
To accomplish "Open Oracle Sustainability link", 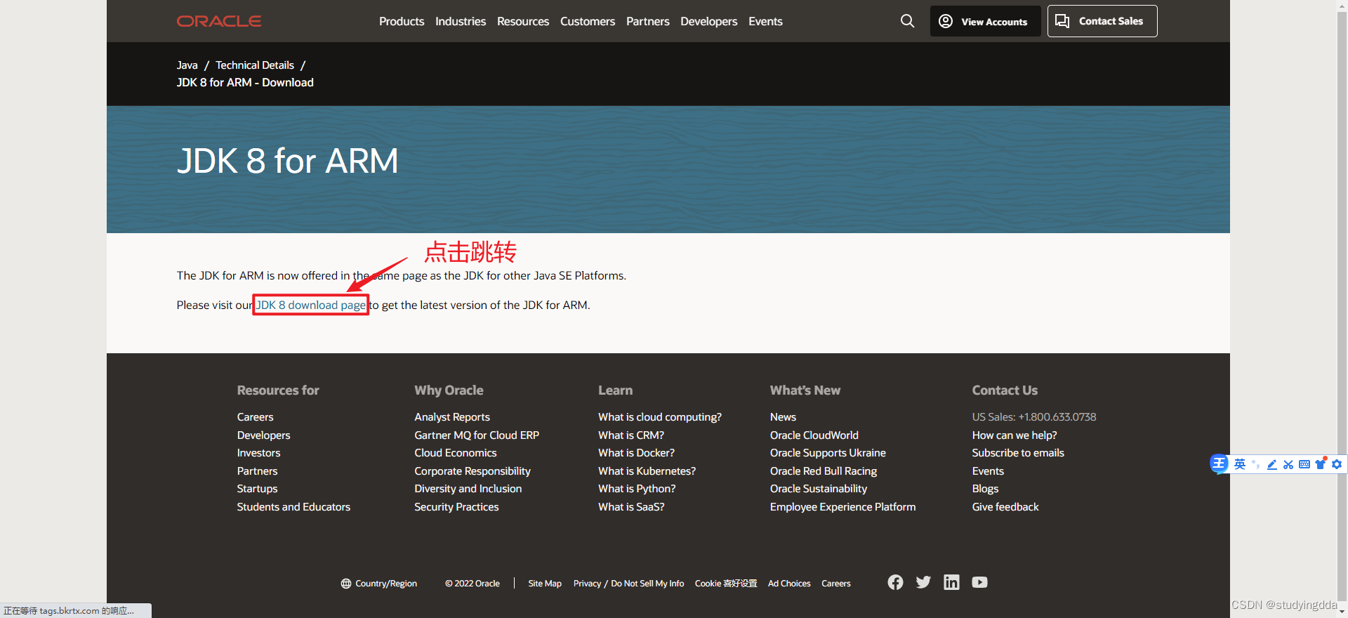I will pyautogui.click(x=819, y=489).
